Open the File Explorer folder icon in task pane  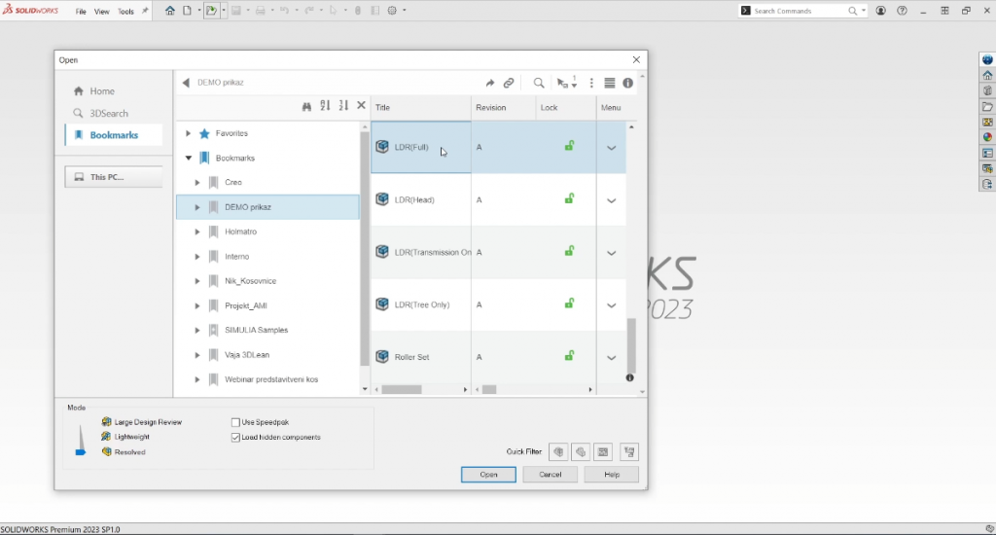pos(987,107)
